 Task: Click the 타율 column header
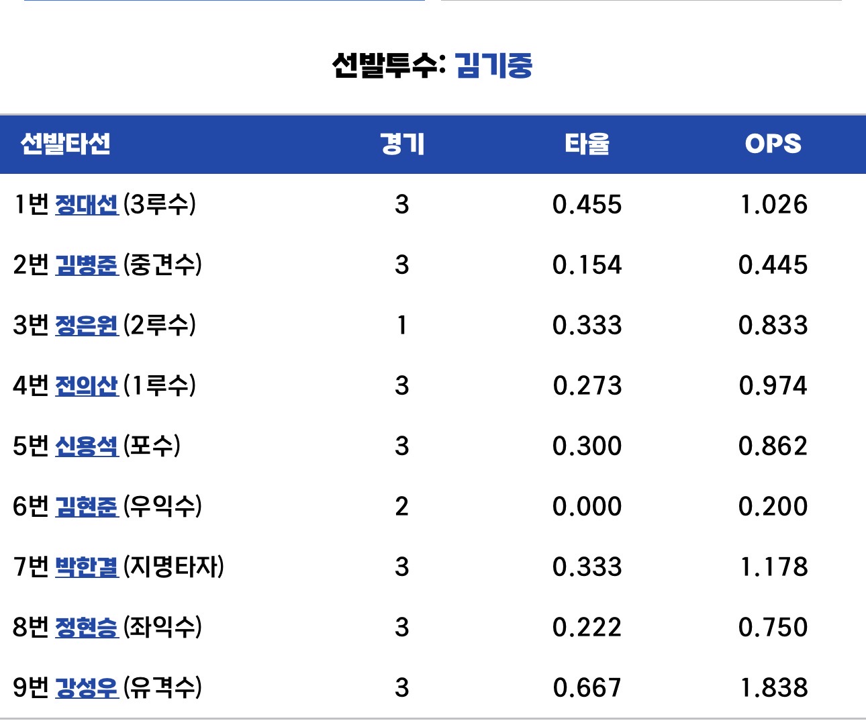587,144
